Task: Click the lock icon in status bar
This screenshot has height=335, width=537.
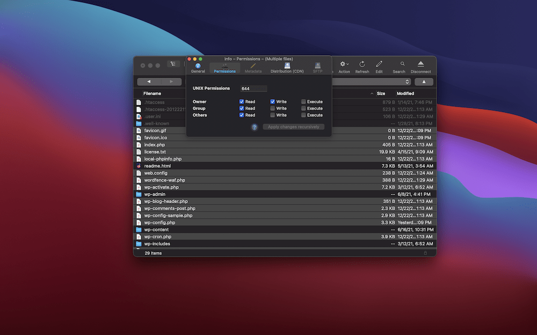Action: (x=425, y=253)
